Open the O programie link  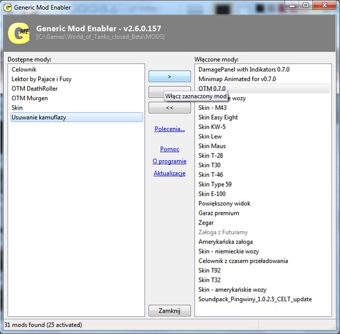[170, 161]
